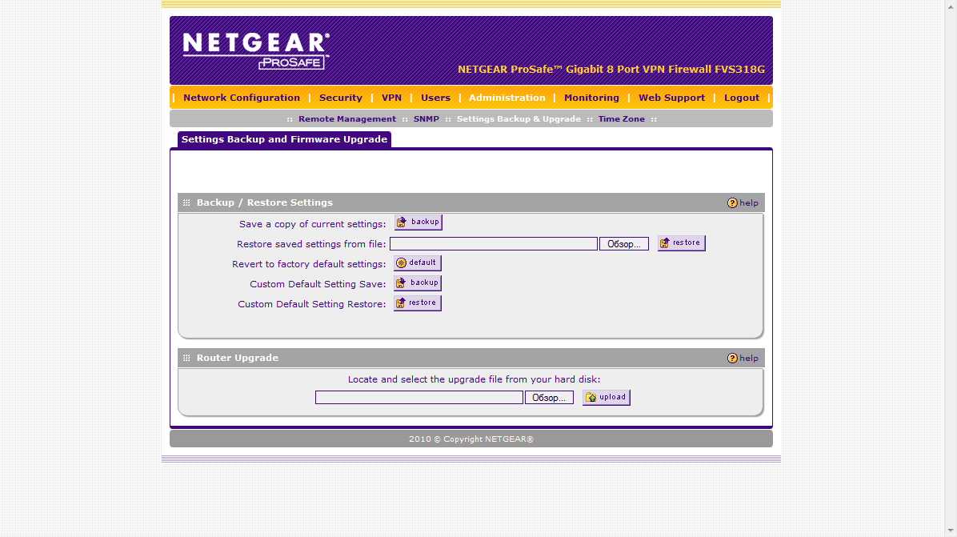Click page scrollbar down arrow
The width and height of the screenshot is (957, 537).
pos(951,531)
